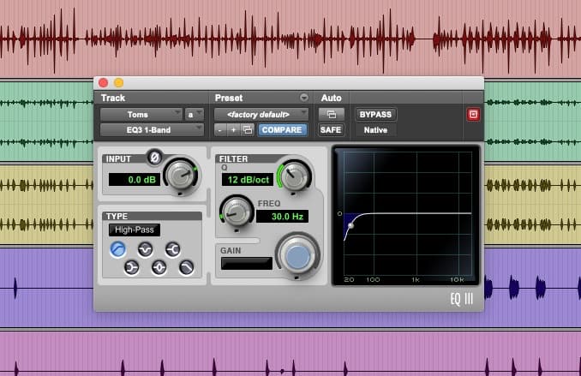Click the Track header label
This screenshot has height=376, width=581.
113,98
